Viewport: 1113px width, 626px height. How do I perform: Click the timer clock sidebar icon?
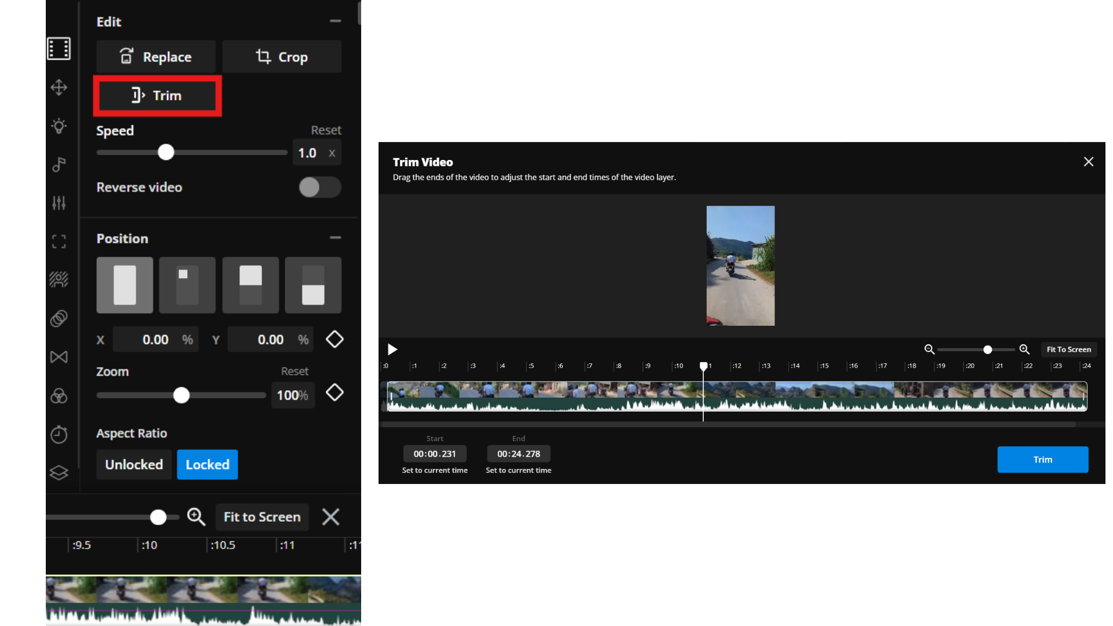pyautogui.click(x=59, y=434)
